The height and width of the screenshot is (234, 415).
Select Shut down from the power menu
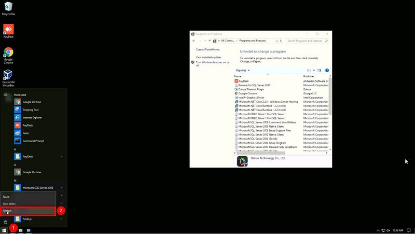(28, 204)
